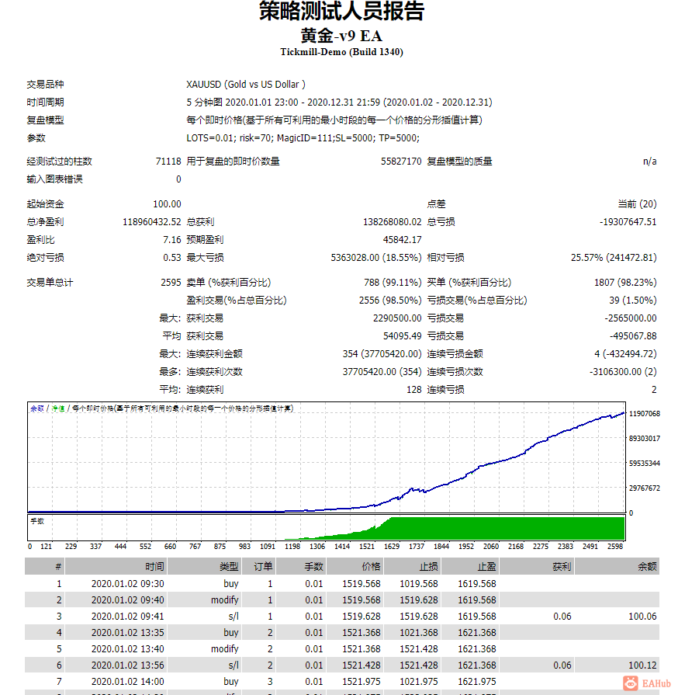Click average profit trade 54095.49
The height and width of the screenshot is (695, 678).
pyautogui.click(x=402, y=336)
